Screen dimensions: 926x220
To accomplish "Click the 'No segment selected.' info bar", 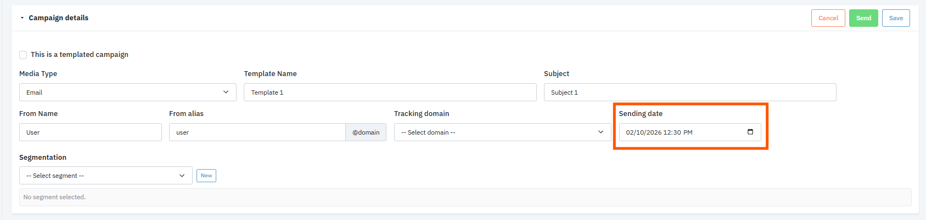I will coord(464,197).
